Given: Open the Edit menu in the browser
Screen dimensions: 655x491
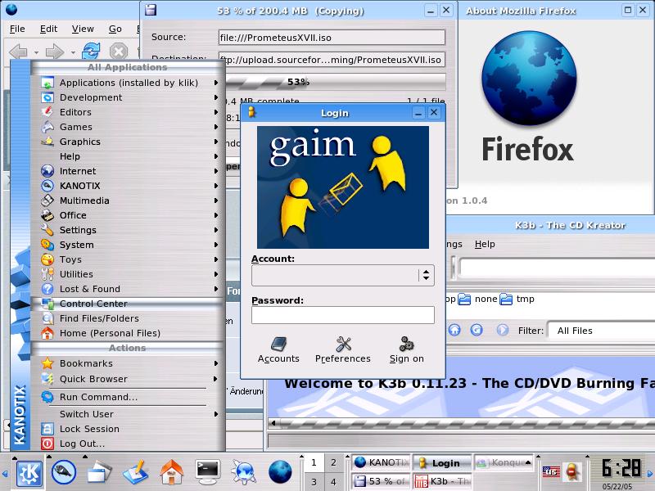Looking at the screenshot, I should [x=48, y=29].
